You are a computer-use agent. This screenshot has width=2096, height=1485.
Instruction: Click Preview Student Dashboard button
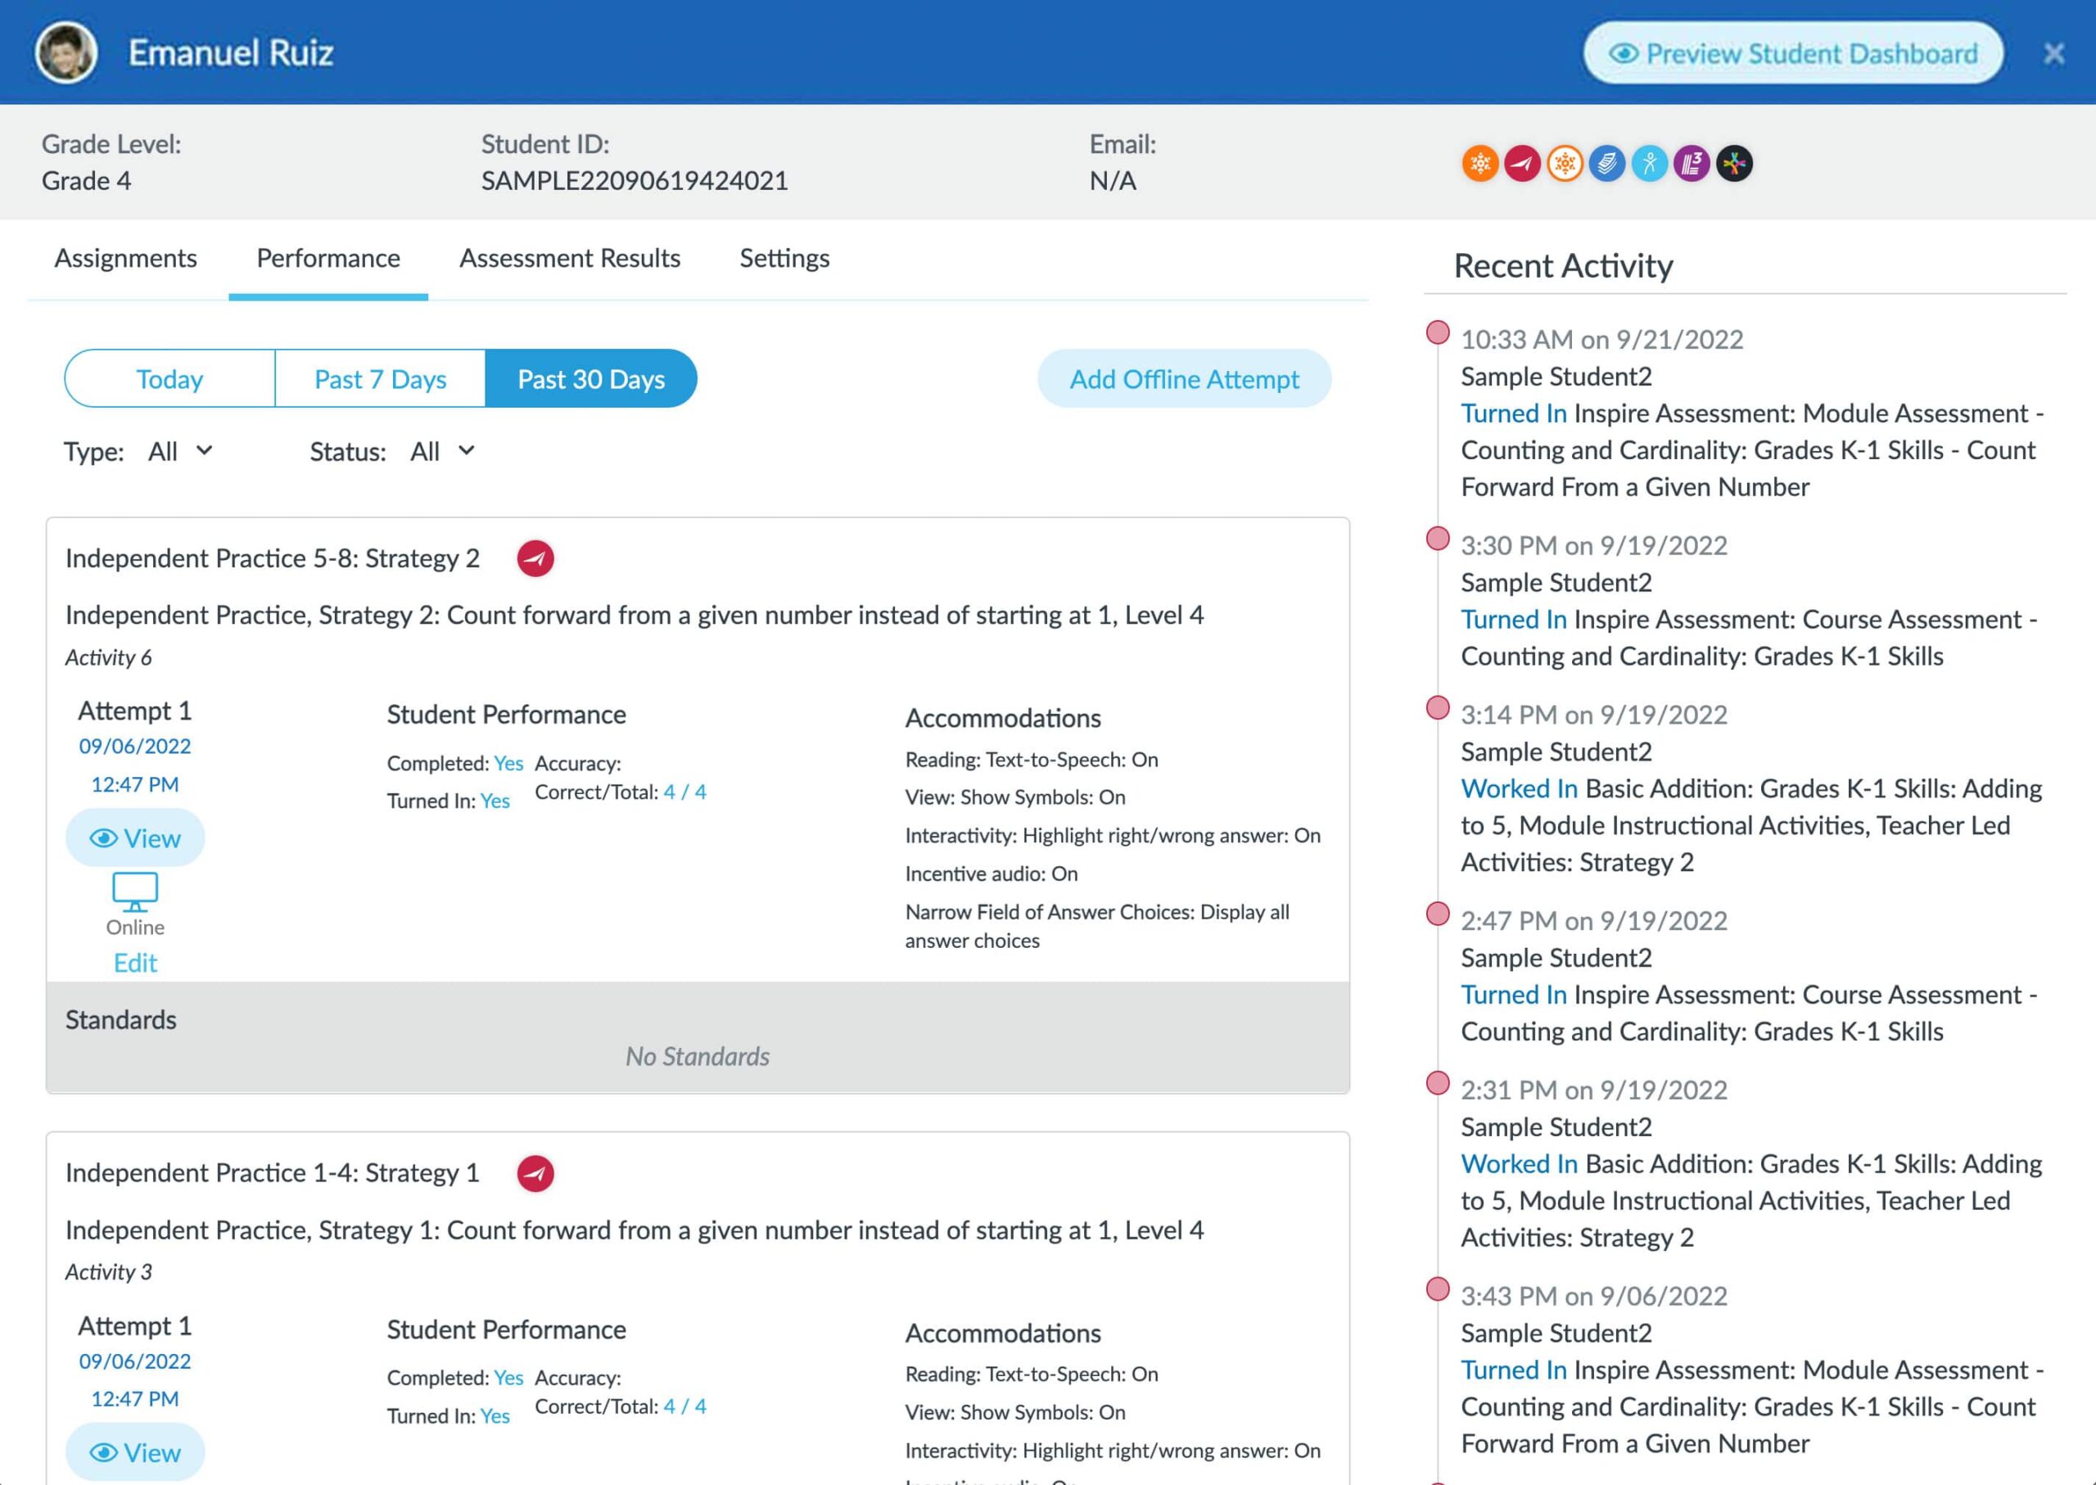coord(1794,53)
